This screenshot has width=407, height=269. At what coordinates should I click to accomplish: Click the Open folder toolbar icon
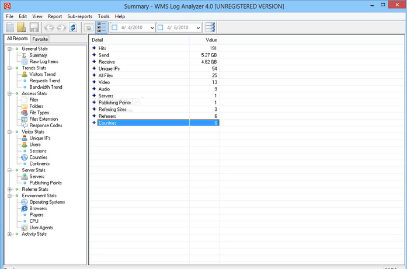[22, 27]
